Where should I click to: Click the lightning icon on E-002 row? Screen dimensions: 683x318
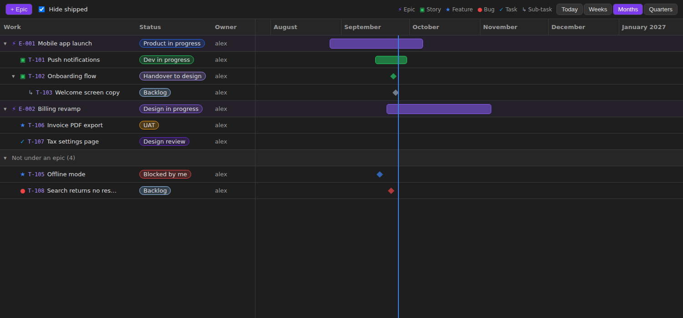click(x=14, y=109)
